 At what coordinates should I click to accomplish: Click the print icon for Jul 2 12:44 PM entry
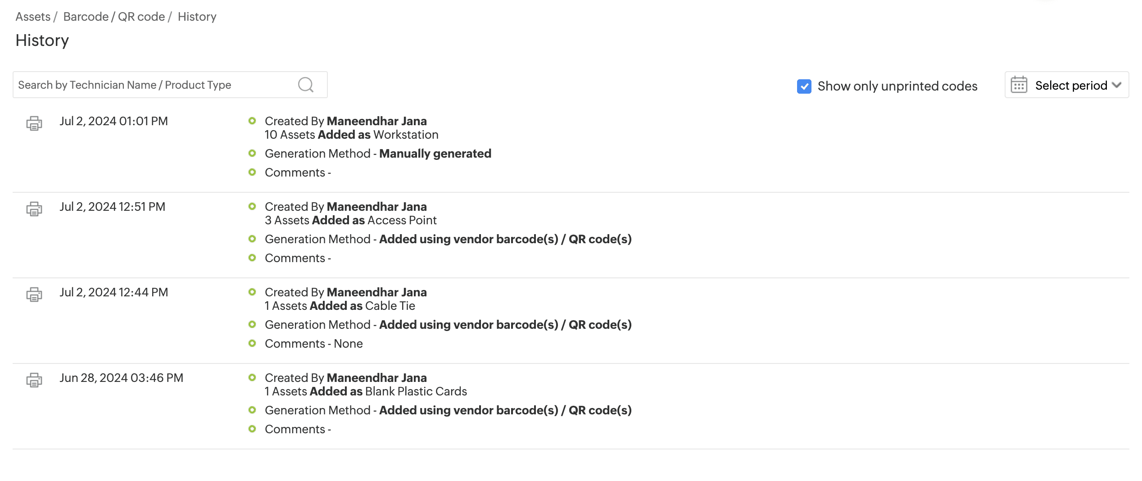click(x=34, y=294)
